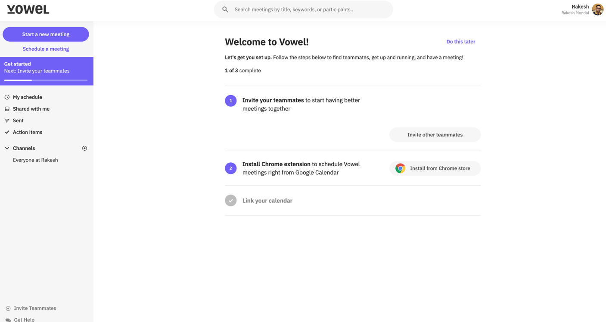Click the Shared with me inbox icon

pos(7,109)
